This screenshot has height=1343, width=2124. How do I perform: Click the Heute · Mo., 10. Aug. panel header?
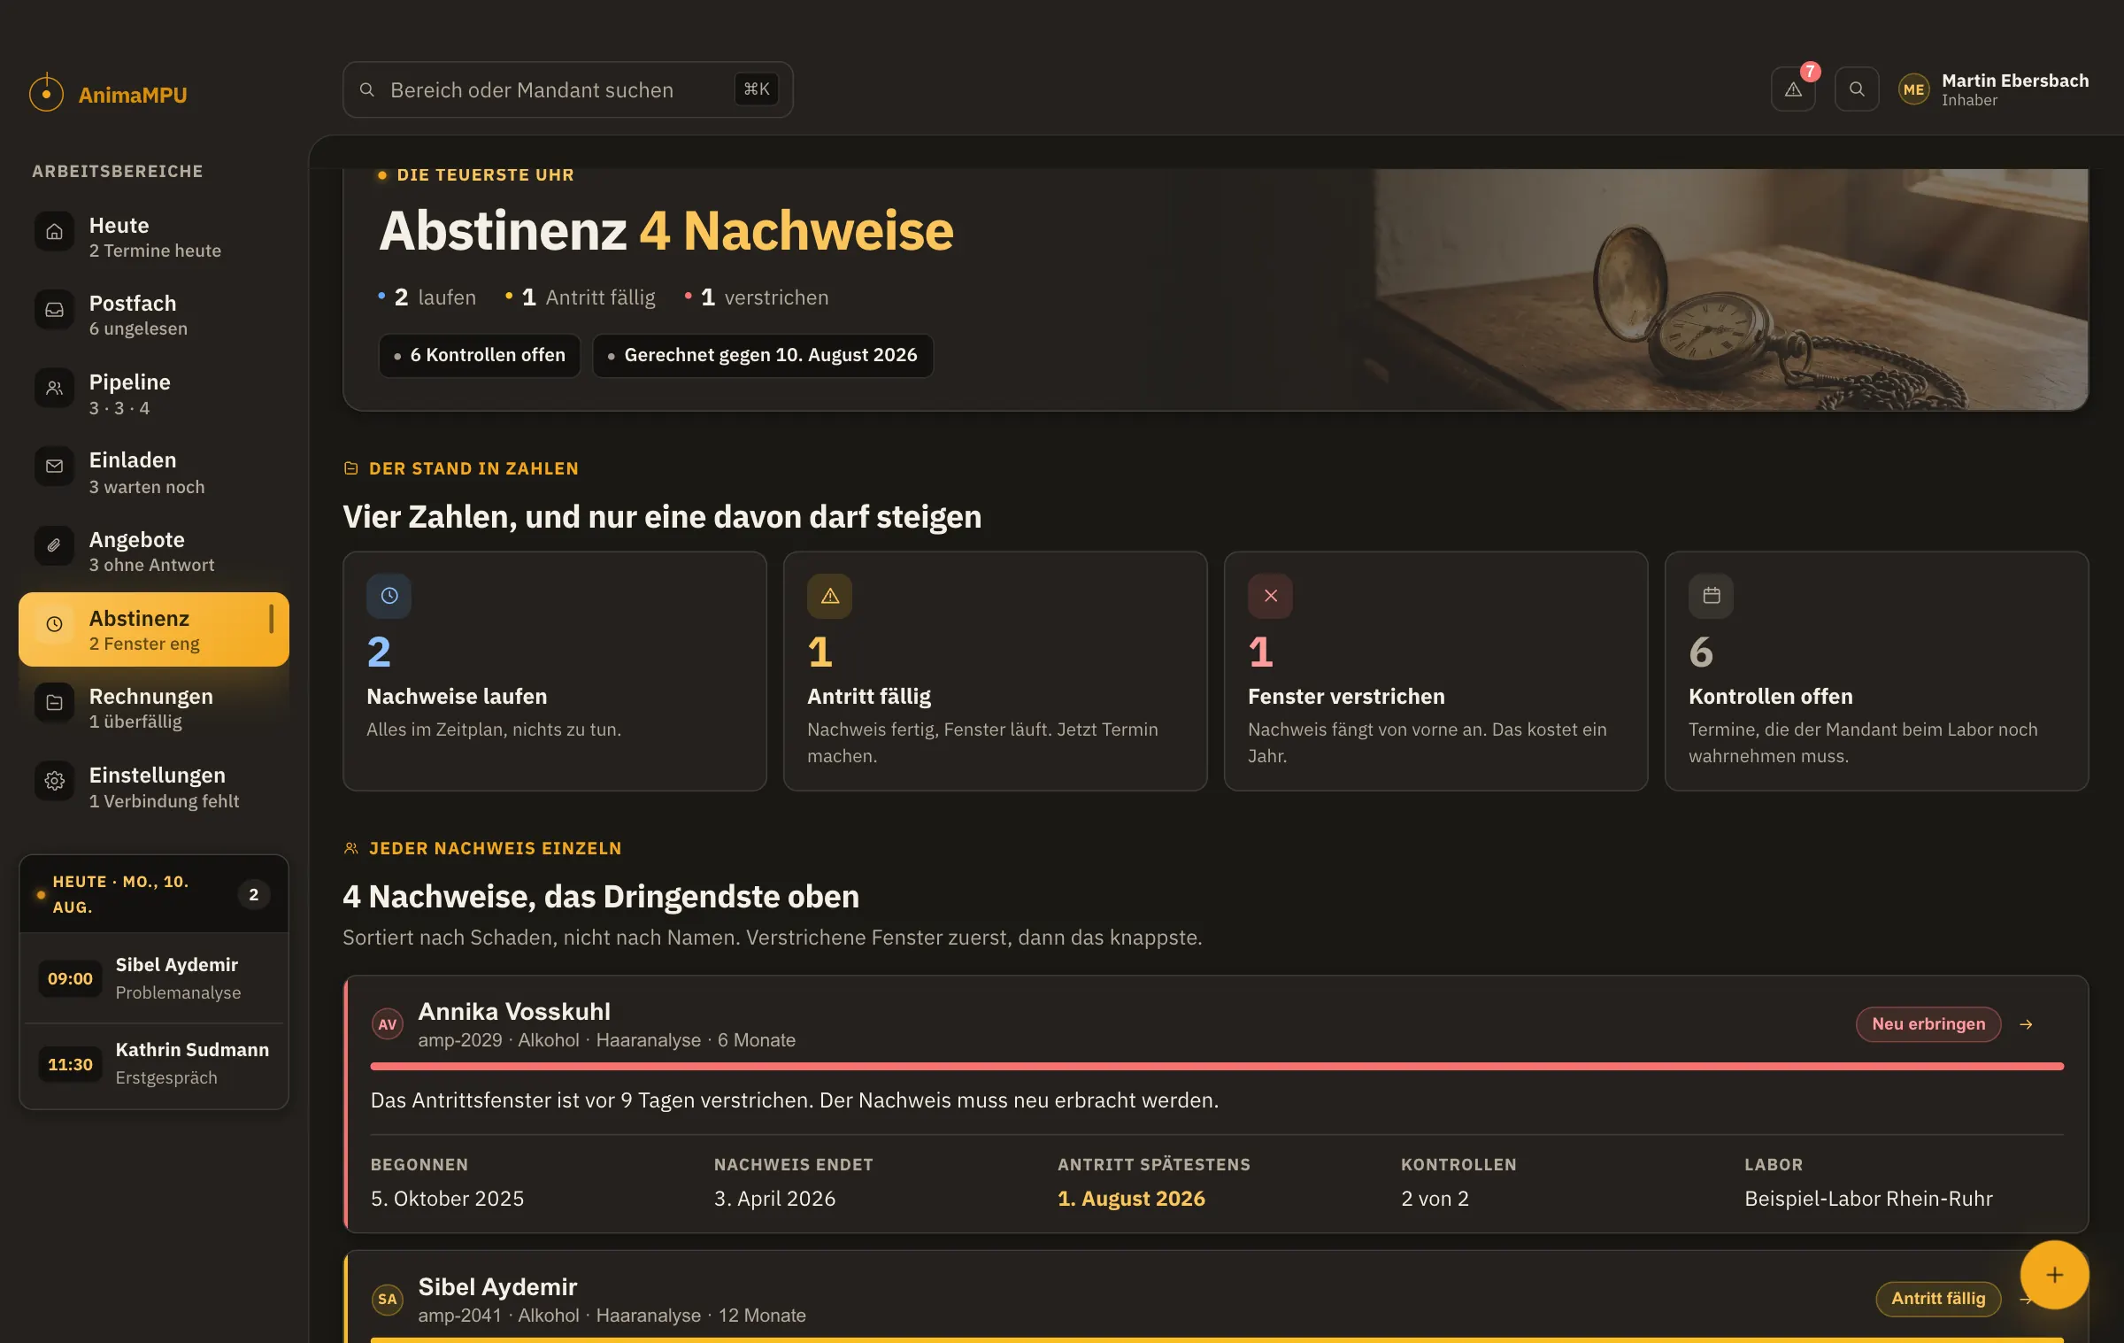point(154,894)
